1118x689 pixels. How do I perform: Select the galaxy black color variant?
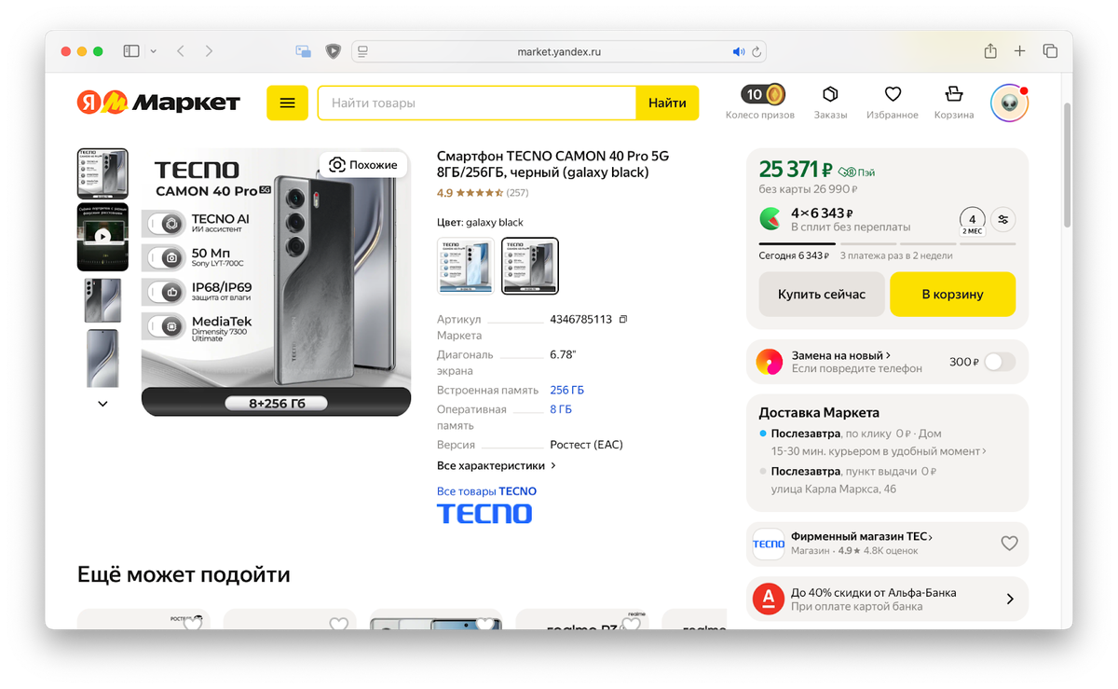pos(530,266)
